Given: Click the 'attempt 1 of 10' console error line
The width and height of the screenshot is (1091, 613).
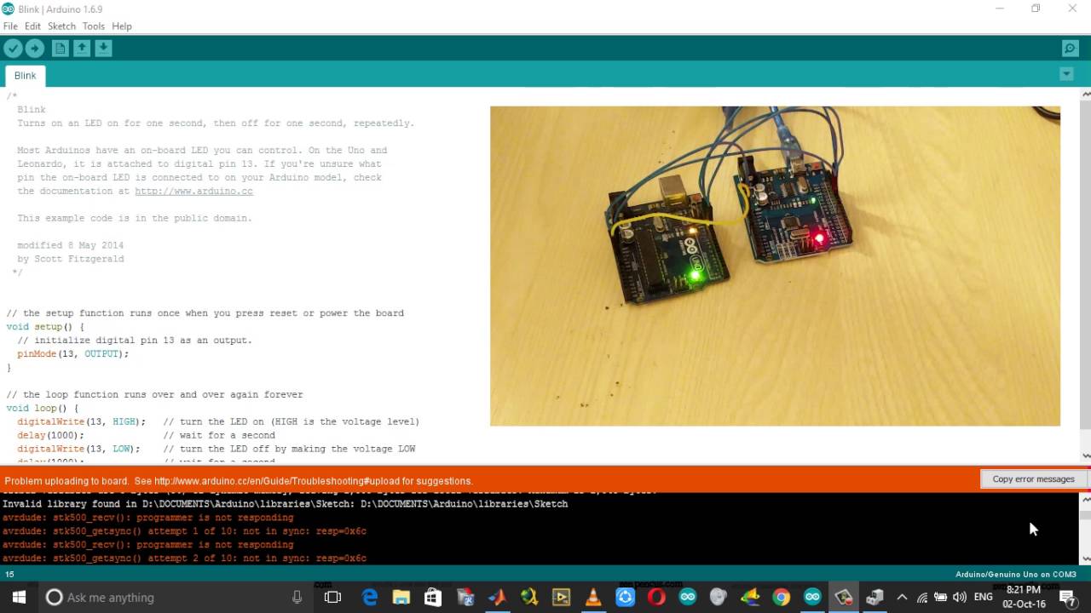Looking at the screenshot, I should click(x=184, y=531).
